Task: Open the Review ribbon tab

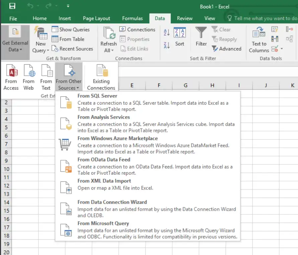Action: pos(184,18)
